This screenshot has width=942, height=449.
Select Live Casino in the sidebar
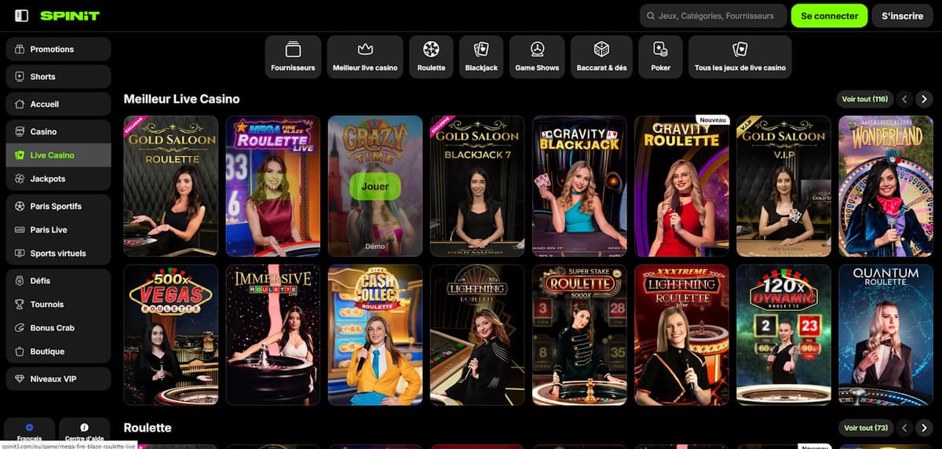pyautogui.click(x=58, y=155)
